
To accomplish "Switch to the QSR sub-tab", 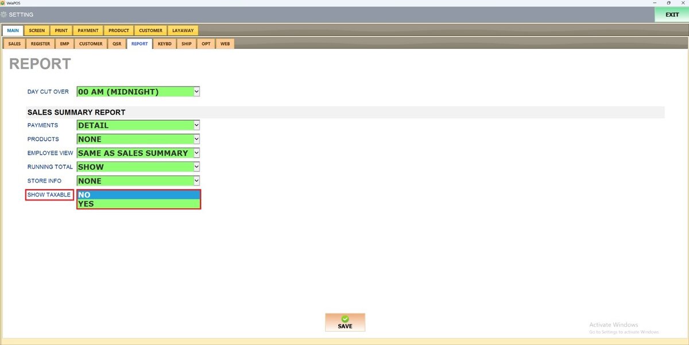I will coord(117,44).
